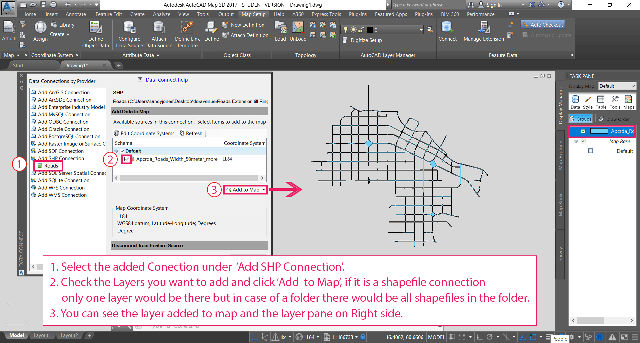
Task: Click the Manage Extension icon
Action: 484,28
